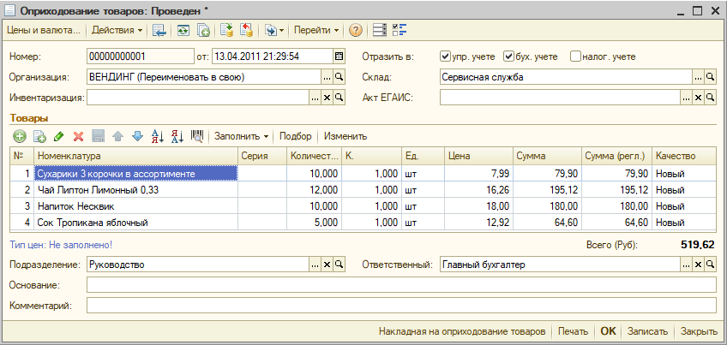Click the magnifier icon beside Склад
This screenshot has height=345, width=727.
pos(711,77)
